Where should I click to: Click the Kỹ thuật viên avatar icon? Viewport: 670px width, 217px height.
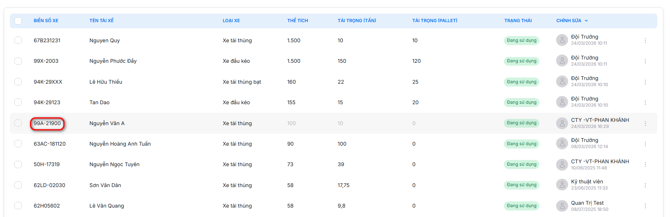(x=562, y=185)
